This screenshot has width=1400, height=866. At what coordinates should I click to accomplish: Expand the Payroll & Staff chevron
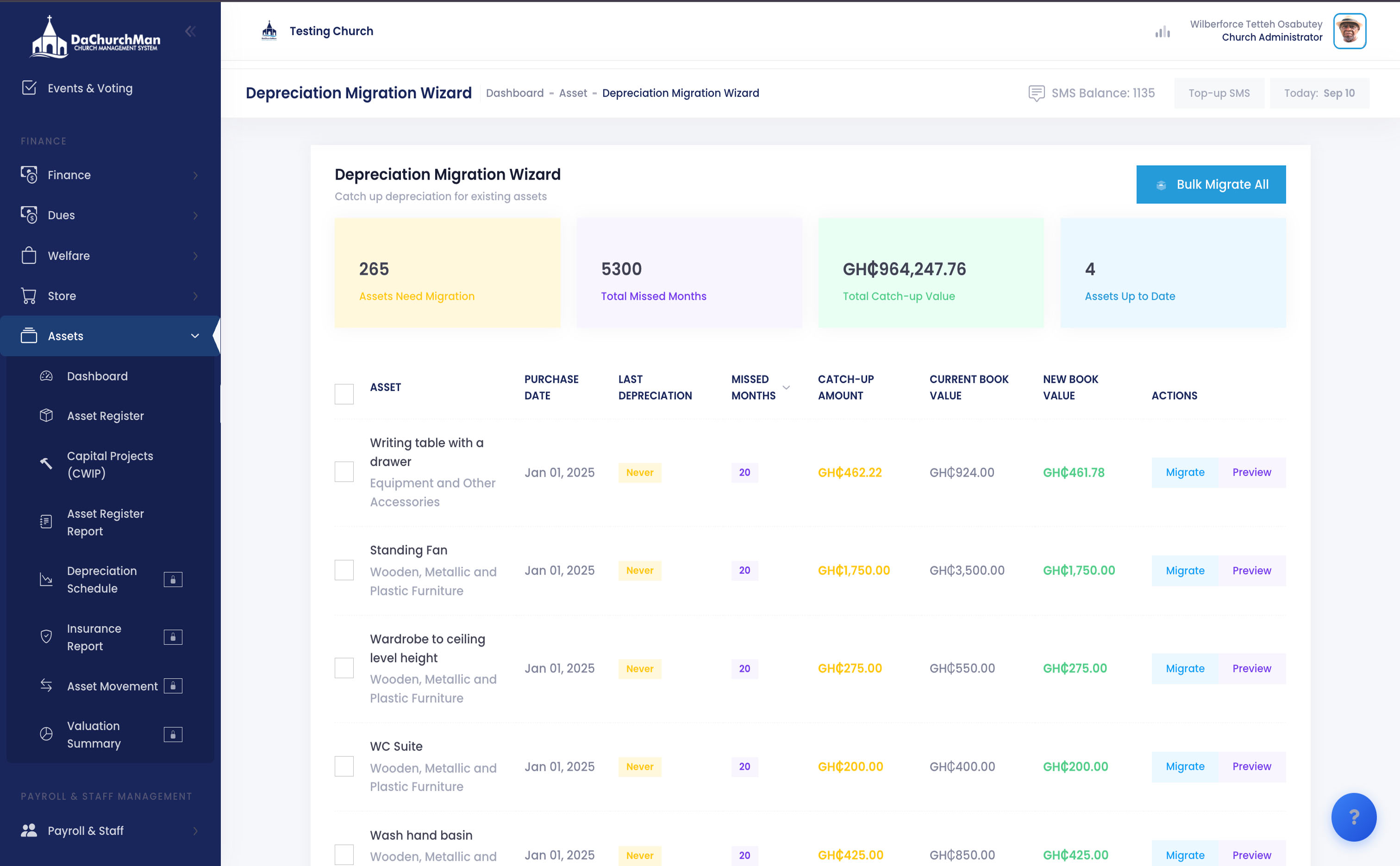[x=195, y=831]
